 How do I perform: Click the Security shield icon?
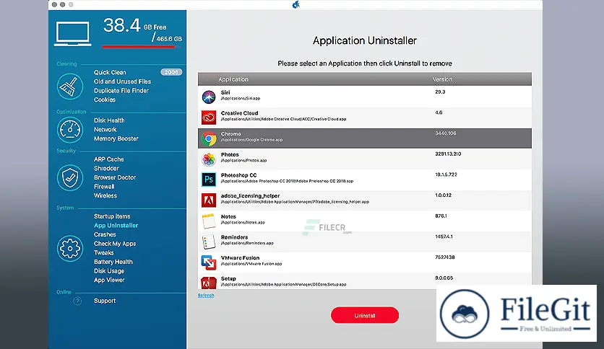point(70,177)
